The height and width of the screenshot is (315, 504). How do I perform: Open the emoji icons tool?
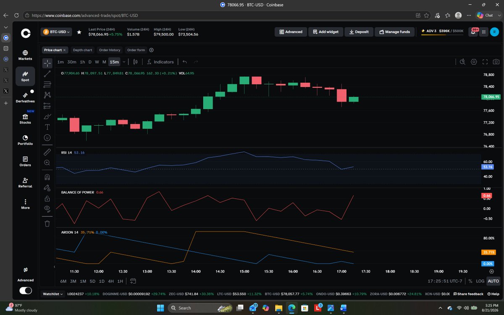click(47, 137)
